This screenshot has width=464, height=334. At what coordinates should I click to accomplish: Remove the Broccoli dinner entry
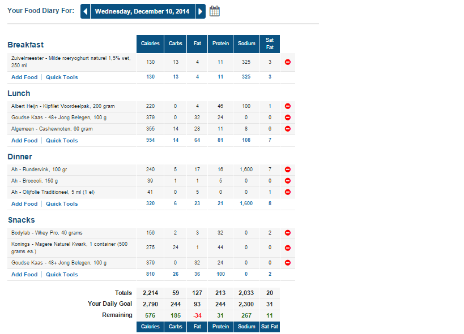point(288,181)
